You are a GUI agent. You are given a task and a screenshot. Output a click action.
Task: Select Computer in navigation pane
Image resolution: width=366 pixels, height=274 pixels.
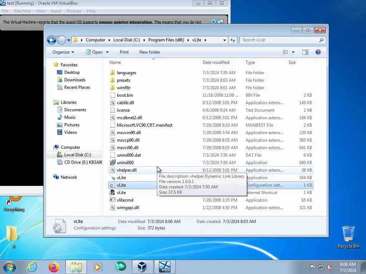click(x=70, y=147)
